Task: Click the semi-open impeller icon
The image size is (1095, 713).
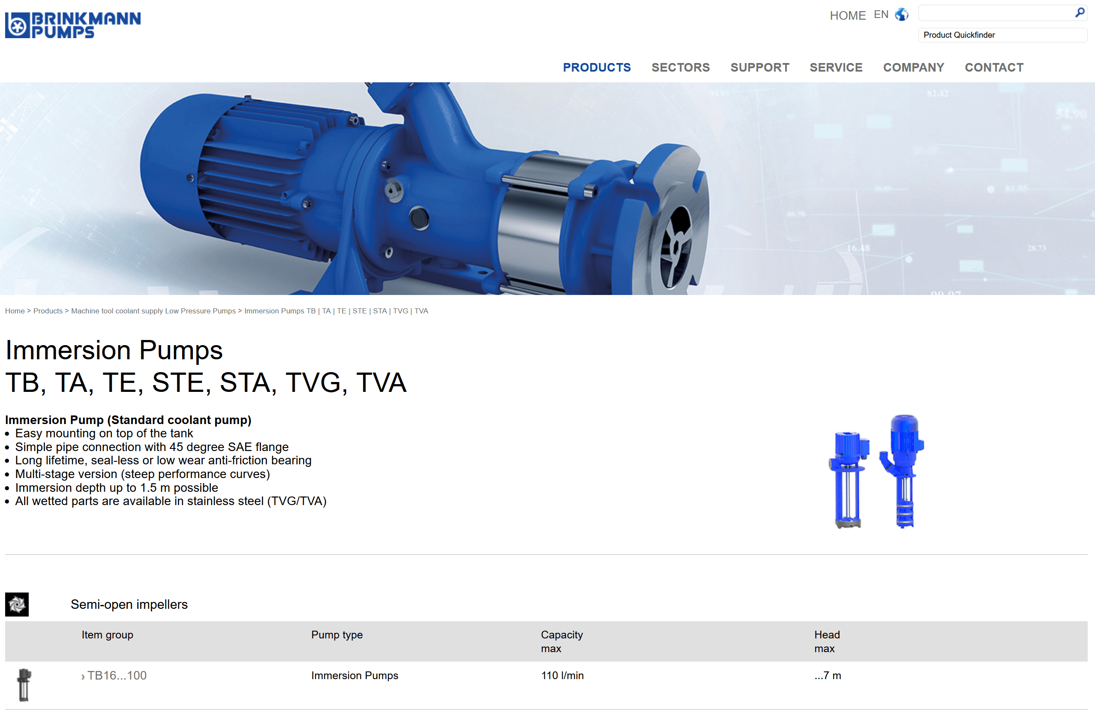Action: [x=17, y=605]
